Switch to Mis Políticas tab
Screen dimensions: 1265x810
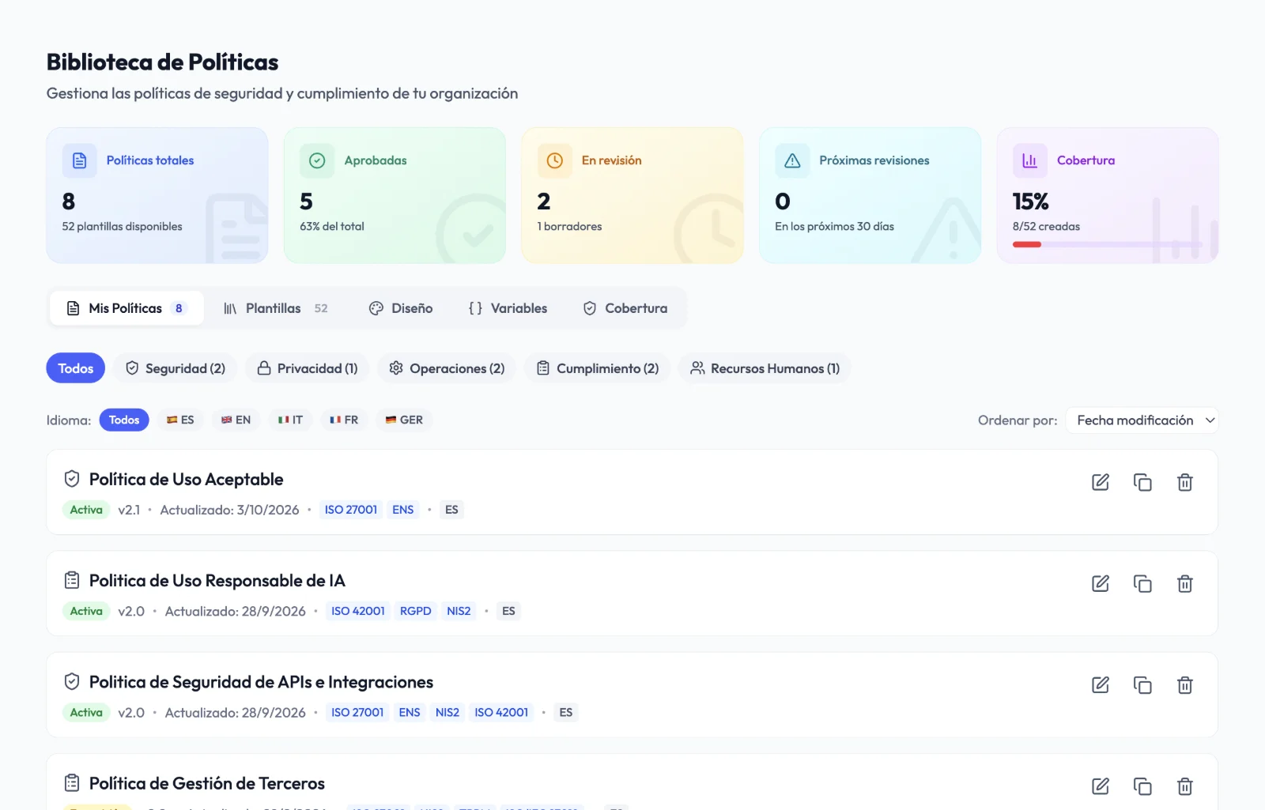click(126, 308)
